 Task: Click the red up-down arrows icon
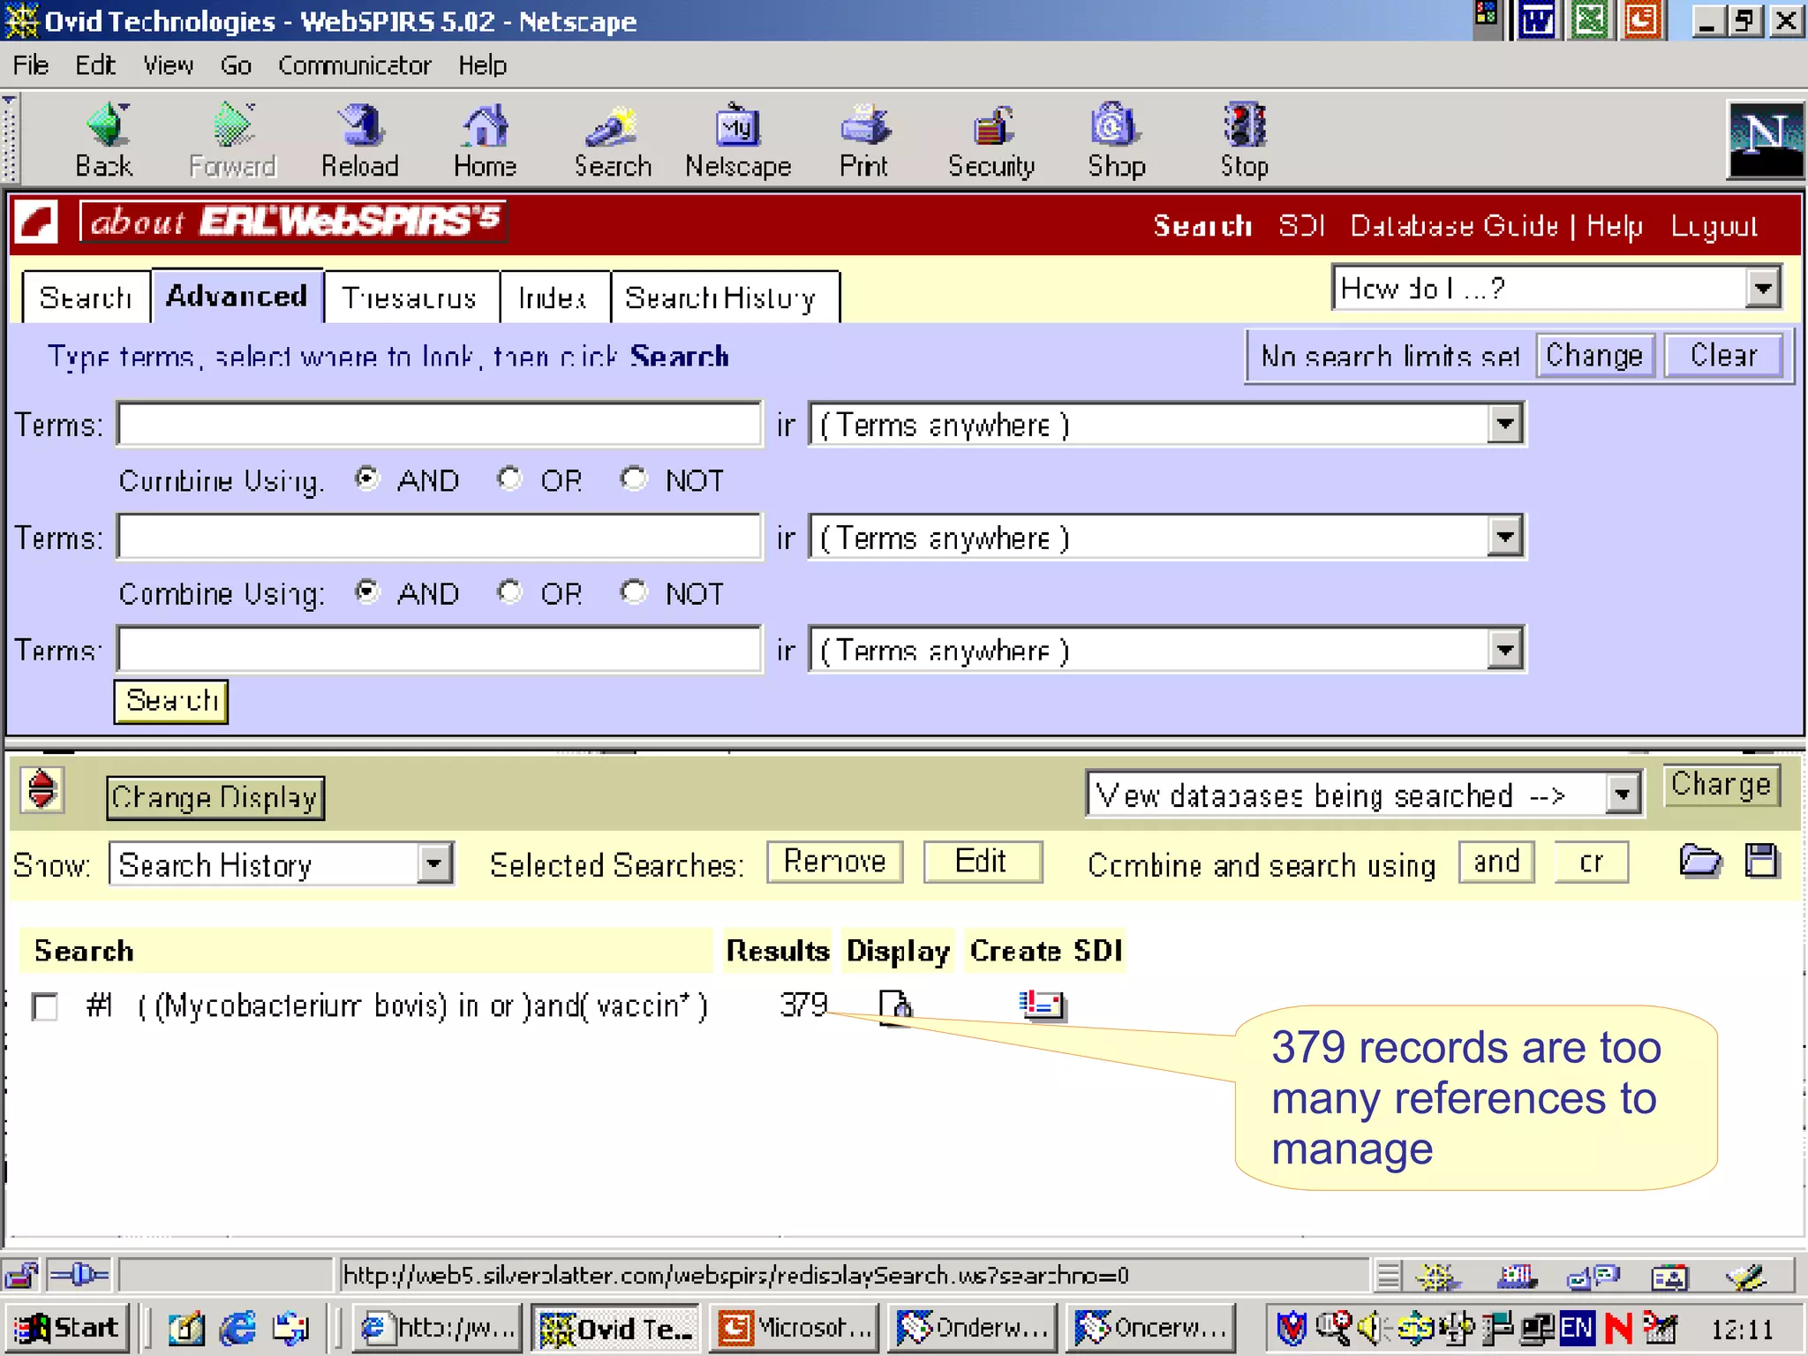click(x=41, y=789)
